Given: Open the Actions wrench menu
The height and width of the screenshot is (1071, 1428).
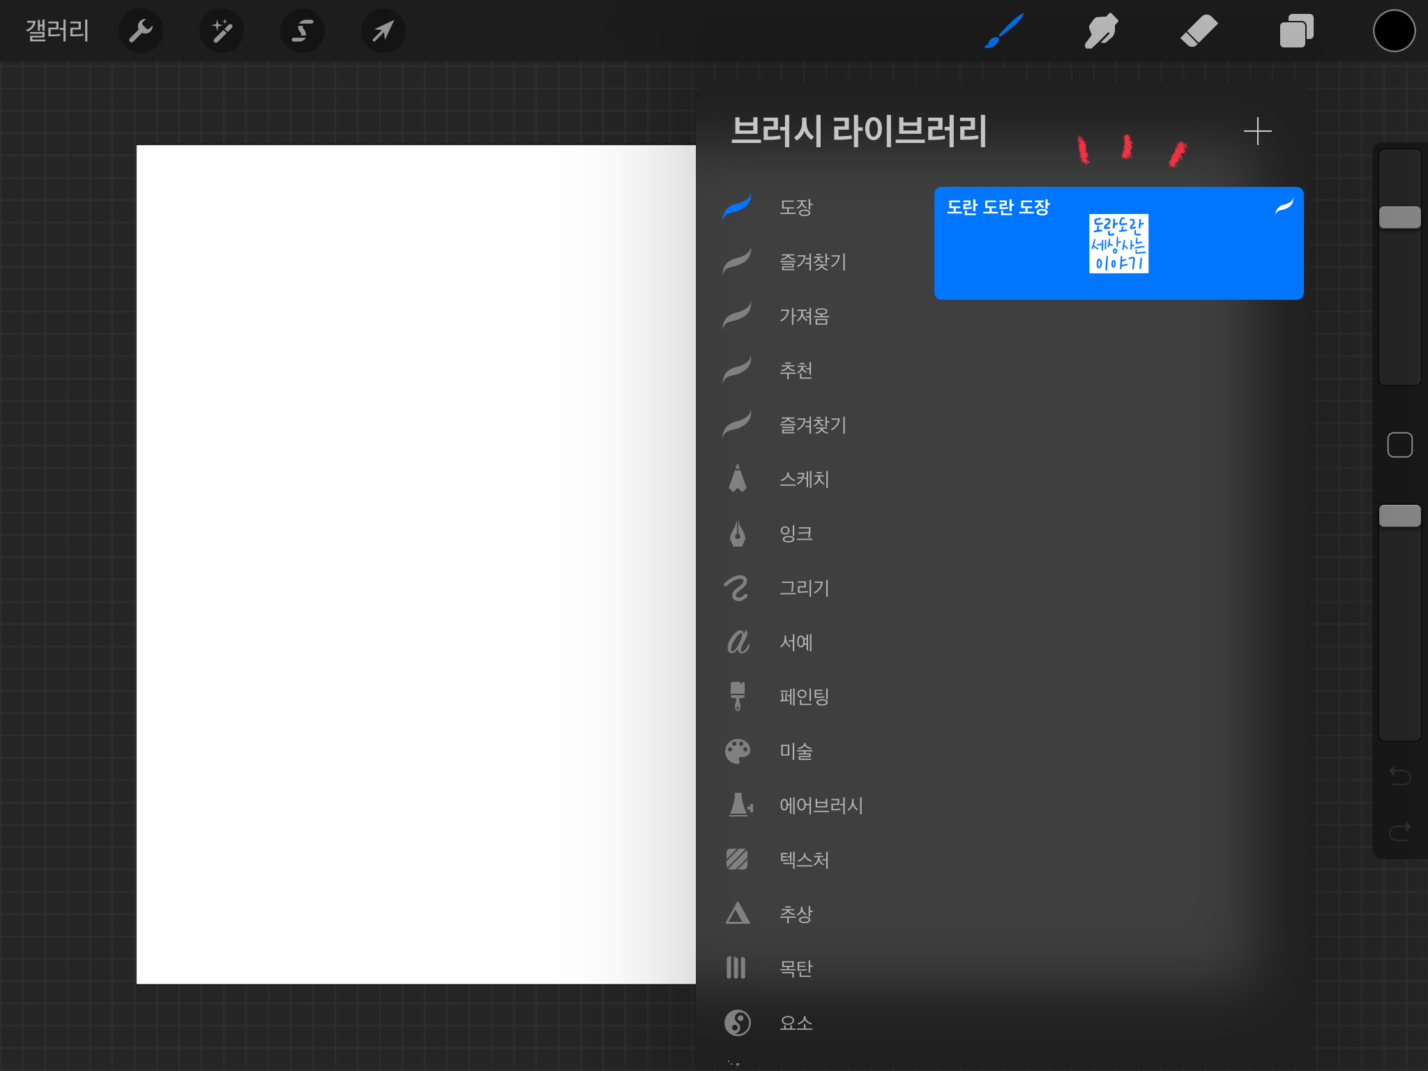Looking at the screenshot, I should coord(140,31).
